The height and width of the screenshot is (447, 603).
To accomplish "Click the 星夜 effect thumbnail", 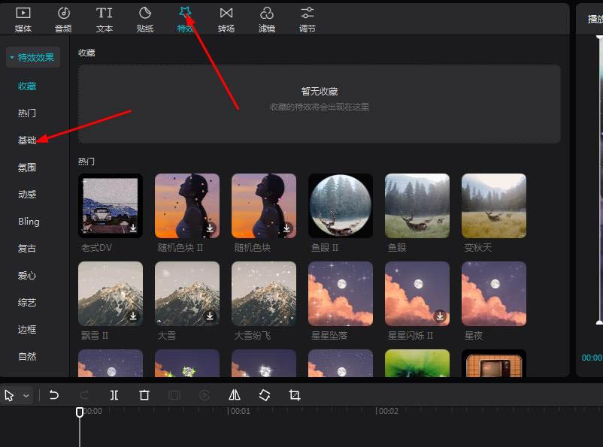I will 493,294.
